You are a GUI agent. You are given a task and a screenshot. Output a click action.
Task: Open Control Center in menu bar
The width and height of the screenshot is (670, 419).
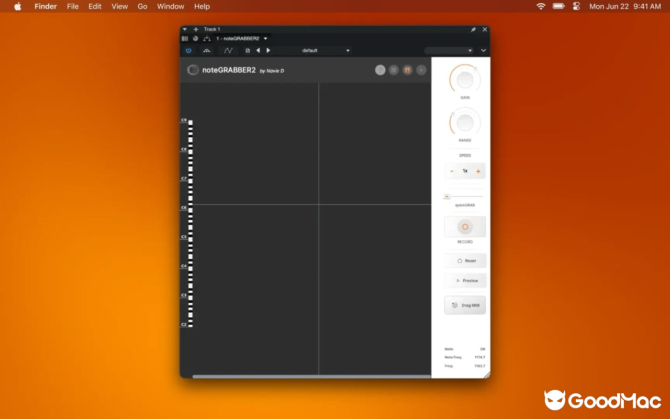pyautogui.click(x=576, y=6)
